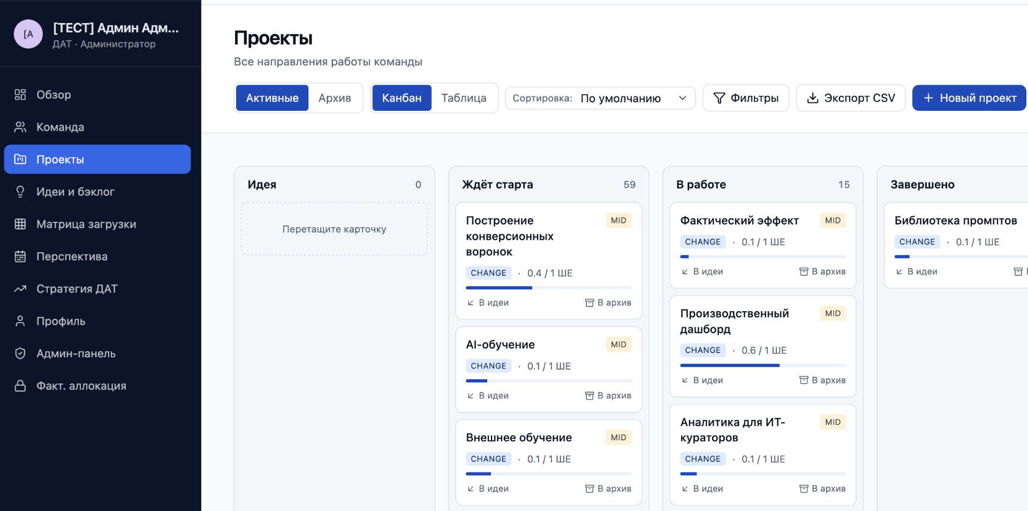Click the MID badge on Внешнее обучение card
This screenshot has height=511, width=1028.
618,438
